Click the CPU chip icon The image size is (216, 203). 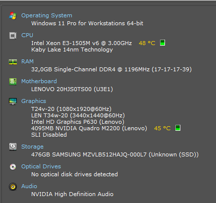pos(13,36)
